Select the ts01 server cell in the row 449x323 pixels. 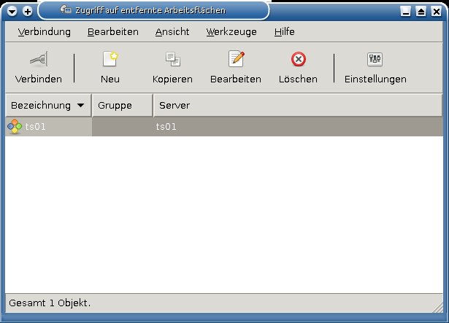coord(166,127)
